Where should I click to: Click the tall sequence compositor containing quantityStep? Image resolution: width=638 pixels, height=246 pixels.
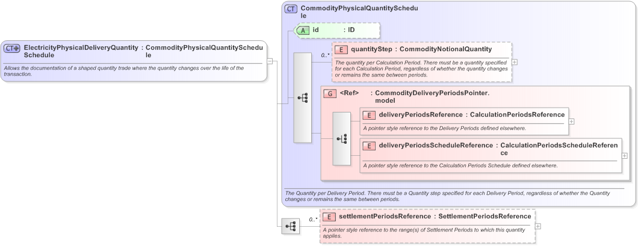click(x=302, y=97)
